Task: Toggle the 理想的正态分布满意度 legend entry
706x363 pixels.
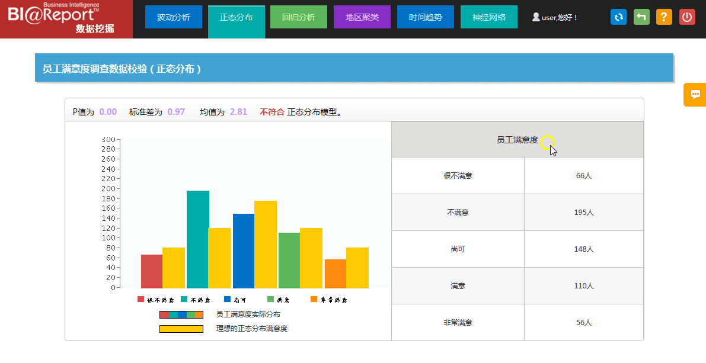Action: [181, 327]
